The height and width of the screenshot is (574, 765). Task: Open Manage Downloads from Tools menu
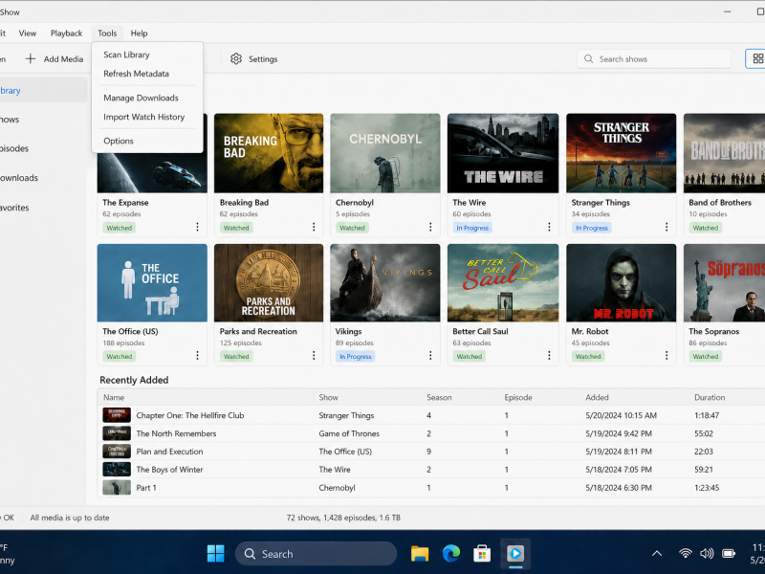point(147,98)
